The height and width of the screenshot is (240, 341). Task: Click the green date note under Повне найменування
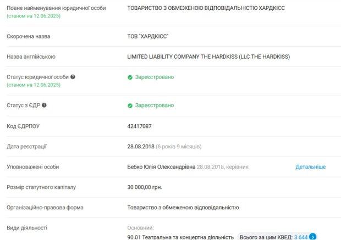point(34,16)
